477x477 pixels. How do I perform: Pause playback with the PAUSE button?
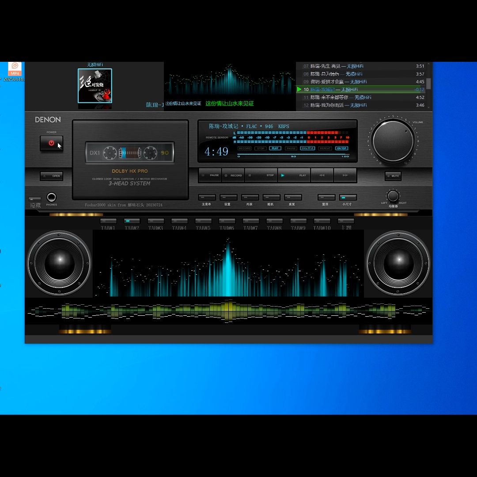210,175
